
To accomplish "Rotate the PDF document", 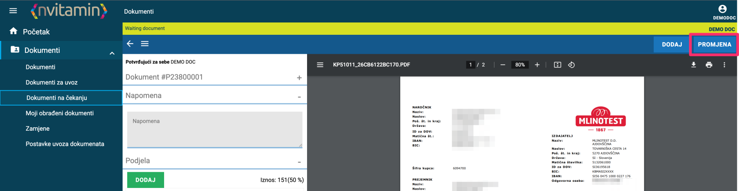I will 571,65.
